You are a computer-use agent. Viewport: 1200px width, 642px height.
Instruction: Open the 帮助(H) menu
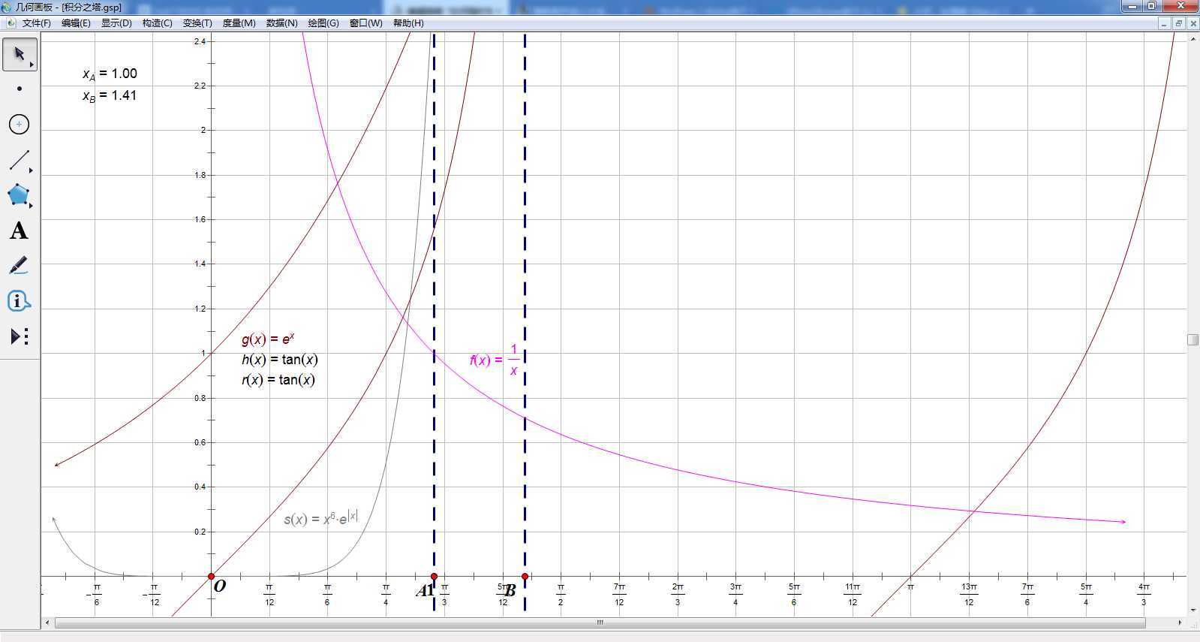point(408,23)
